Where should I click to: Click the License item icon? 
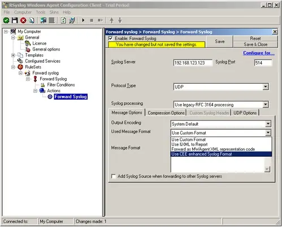click(x=28, y=44)
